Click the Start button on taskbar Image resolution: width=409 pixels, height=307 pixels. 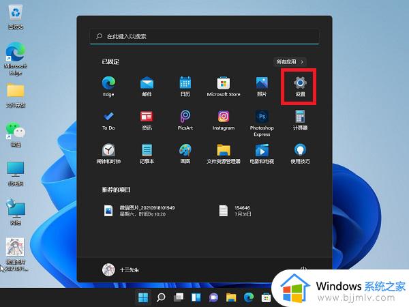tap(143, 297)
